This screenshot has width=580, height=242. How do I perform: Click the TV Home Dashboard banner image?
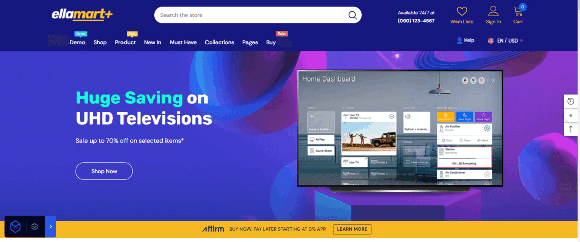pos(400,131)
